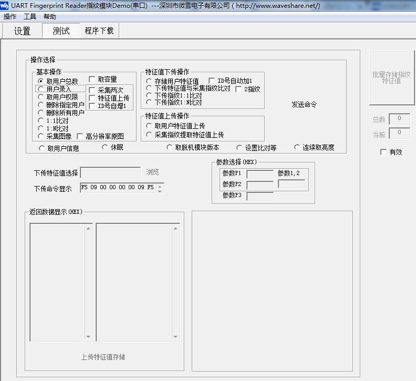
Task: Enable the 采集两次 checkbox
Action: pos(92,90)
